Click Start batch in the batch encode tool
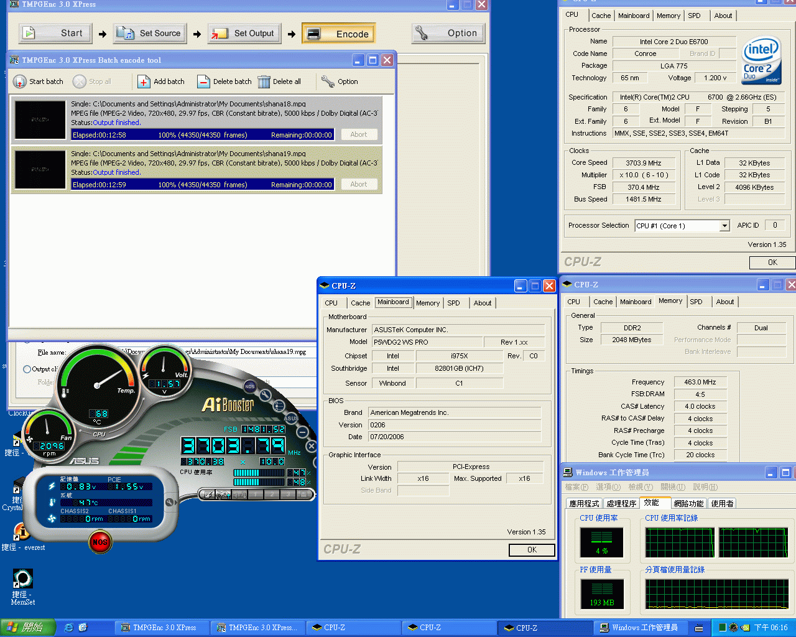Screen dimensions: 796x637 click(39, 81)
